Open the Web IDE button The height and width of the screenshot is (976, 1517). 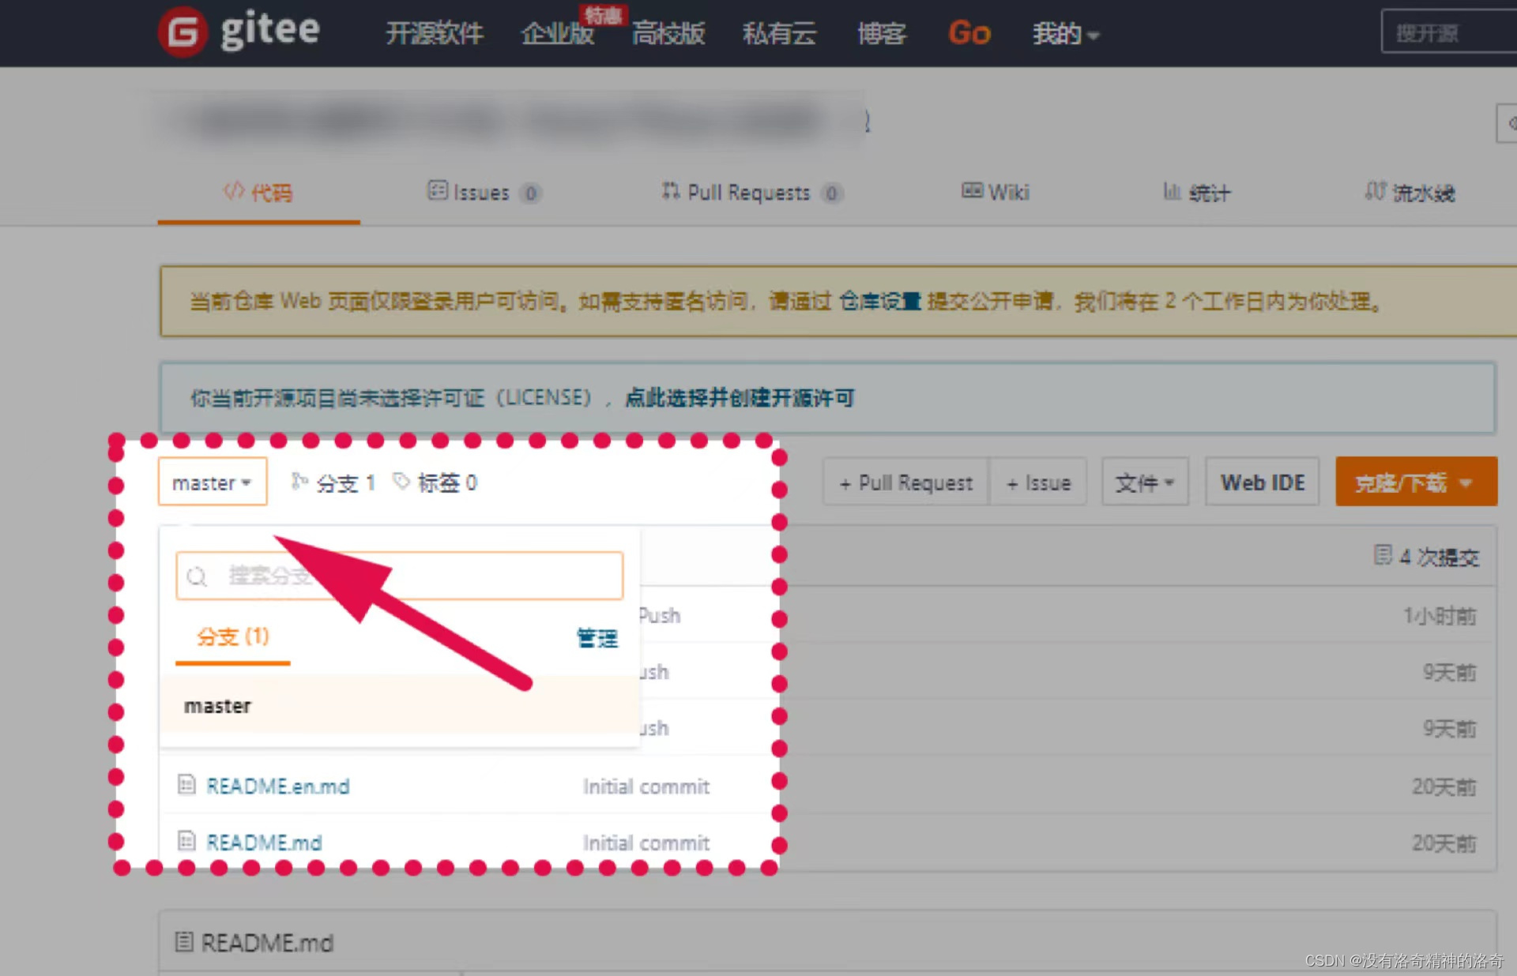1262,482
